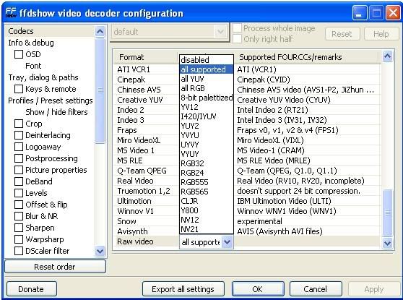Click the codec list scrollbar thumb
Viewport: 403px width, 300px height.
(x=387, y=213)
